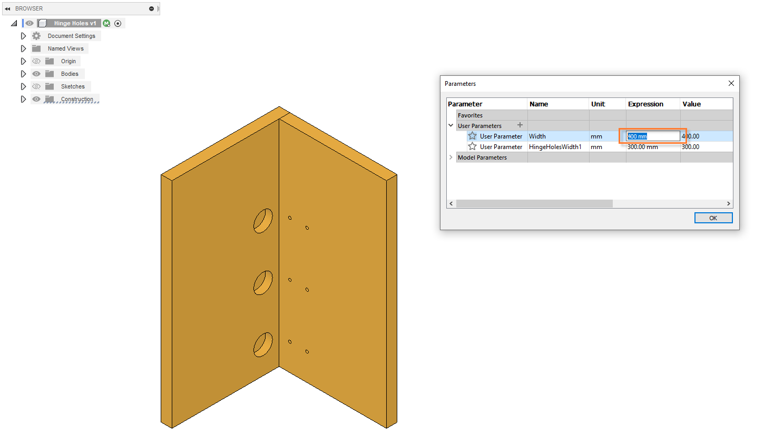Image resolution: width=764 pixels, height=434 pixels.
Task: Favorite the Width parameter with its star
Action: point(472,136)
